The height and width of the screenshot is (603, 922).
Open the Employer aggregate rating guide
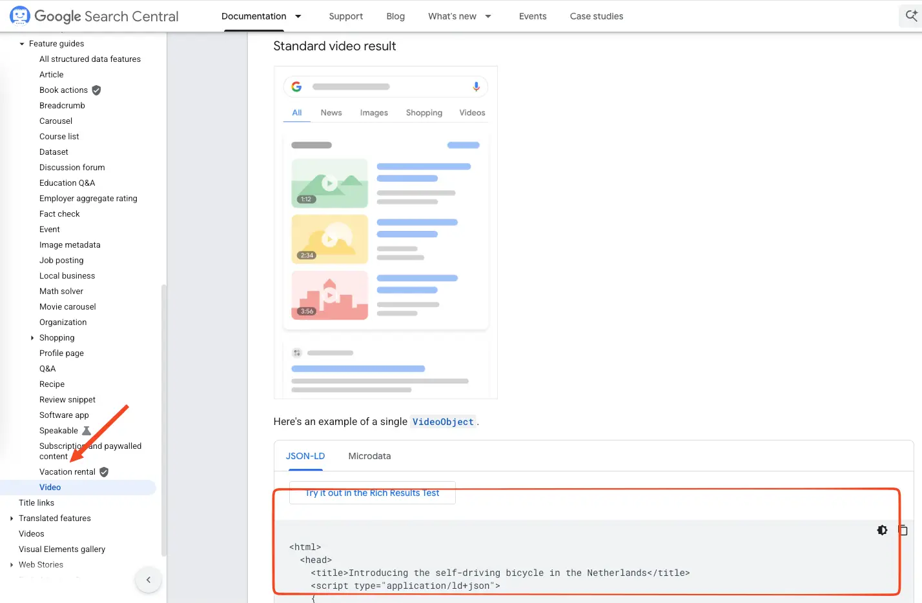pos(88,199)
